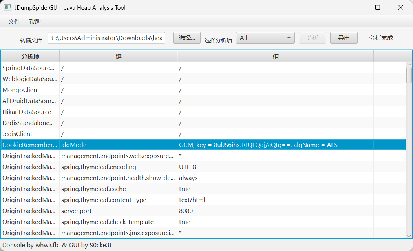Click the scroll up arrow of the table
Viewport: 413px width, 251px height.
coord(409,65)
